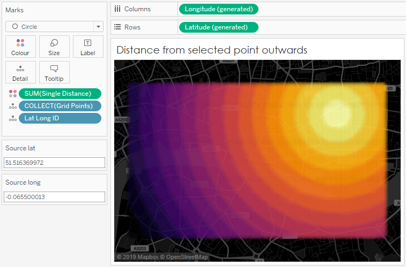Select the Longitude (generated) pill
406x267 pixels.
tap(219, 9)
